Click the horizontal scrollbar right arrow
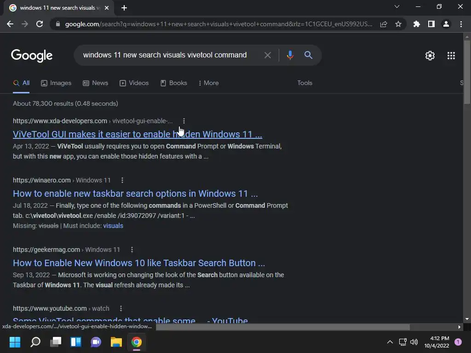This screenshot has height=353, width=471. click(x=460, y=327)
